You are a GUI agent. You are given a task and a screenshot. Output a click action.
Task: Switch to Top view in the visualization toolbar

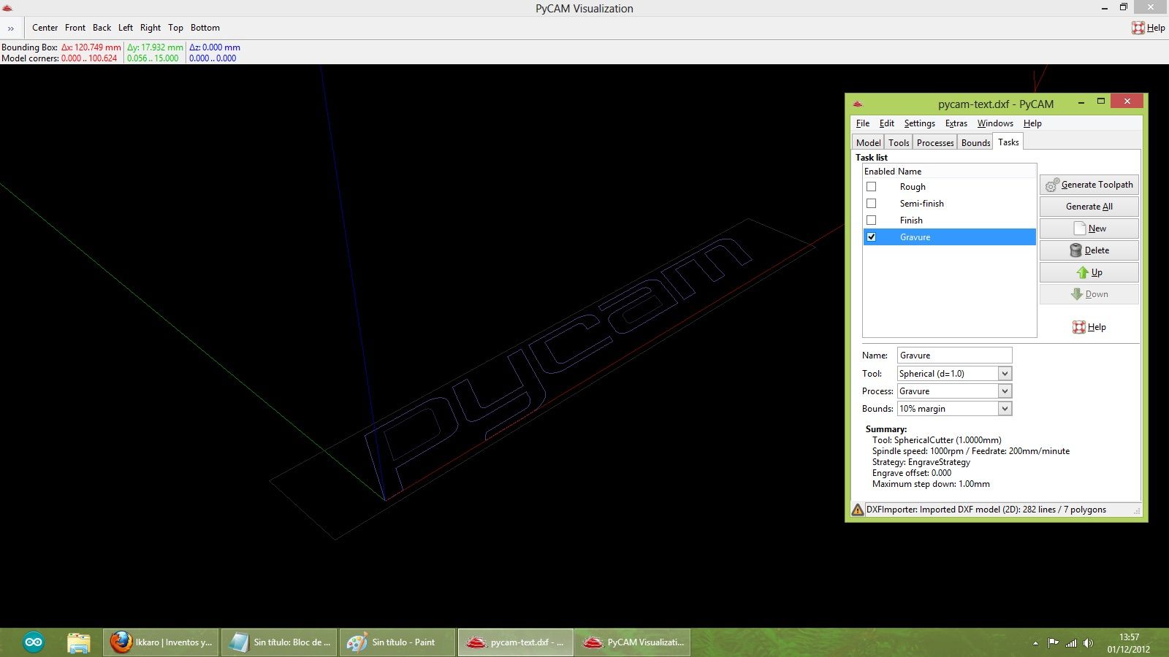click(175, 28)
